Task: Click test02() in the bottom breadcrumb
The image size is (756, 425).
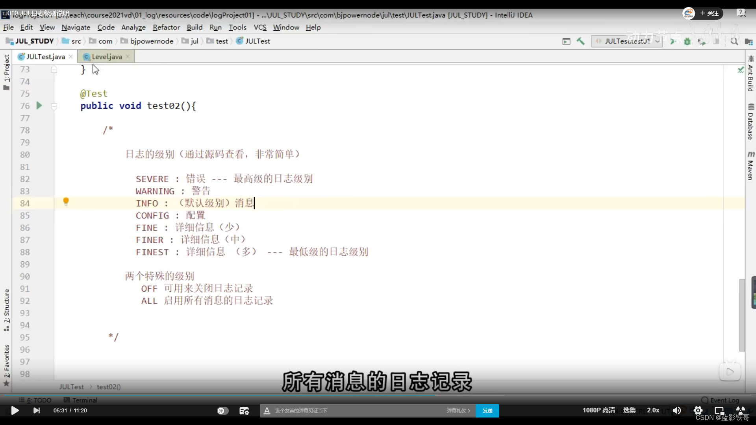Action: tap(109, 387)
